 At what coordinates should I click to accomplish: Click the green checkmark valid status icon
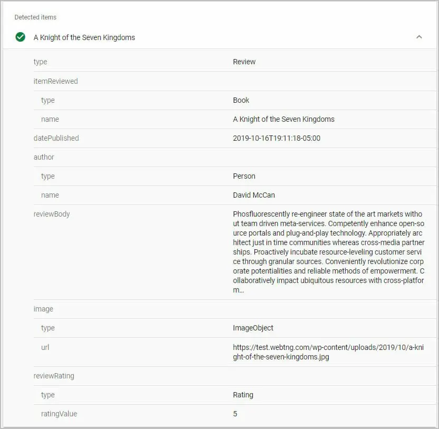[21, 37]
